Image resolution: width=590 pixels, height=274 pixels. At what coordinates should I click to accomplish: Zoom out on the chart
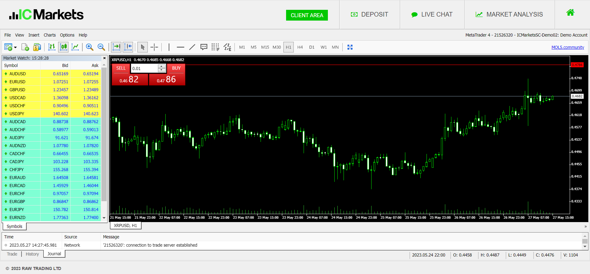point(101,47)
